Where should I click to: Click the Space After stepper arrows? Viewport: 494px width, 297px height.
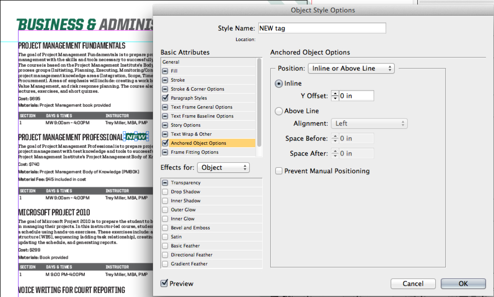[335, 153]
